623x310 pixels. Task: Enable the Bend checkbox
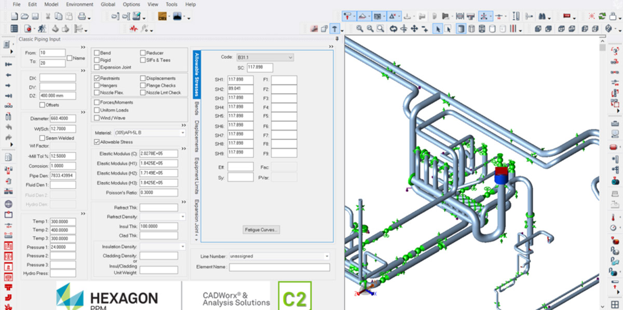97,53
